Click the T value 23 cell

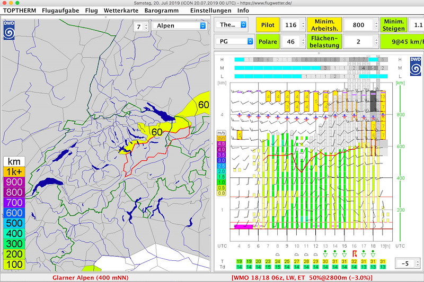pyautogui.click(x=268, y=261)
